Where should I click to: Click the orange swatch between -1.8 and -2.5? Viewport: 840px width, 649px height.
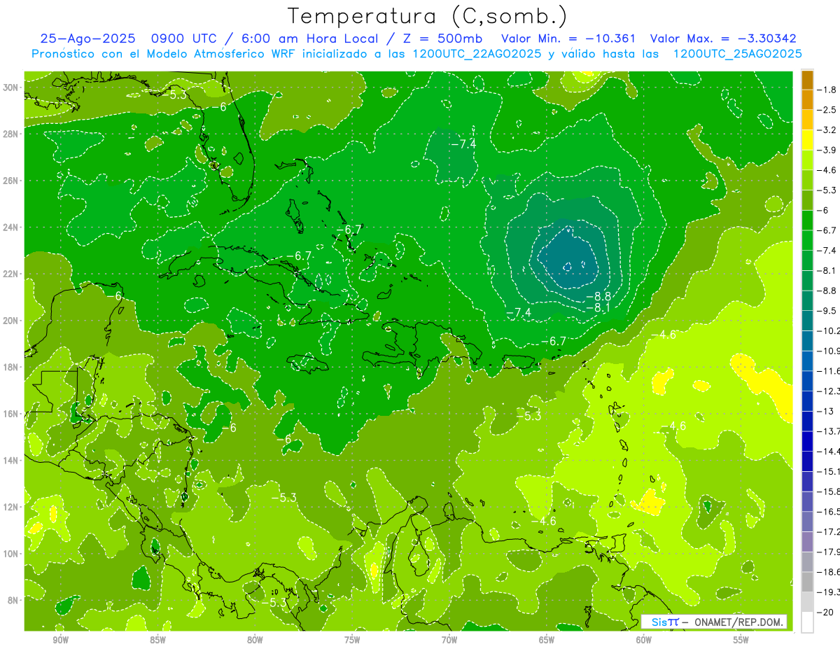[x=807, y=99]
